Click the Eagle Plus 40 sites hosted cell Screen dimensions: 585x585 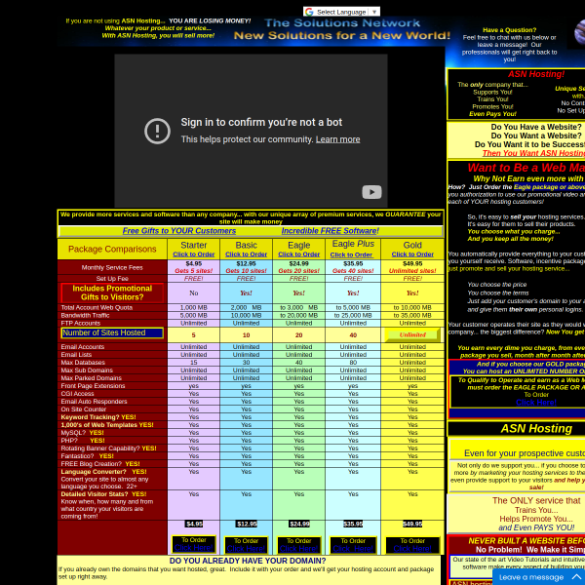coord(353,335)
